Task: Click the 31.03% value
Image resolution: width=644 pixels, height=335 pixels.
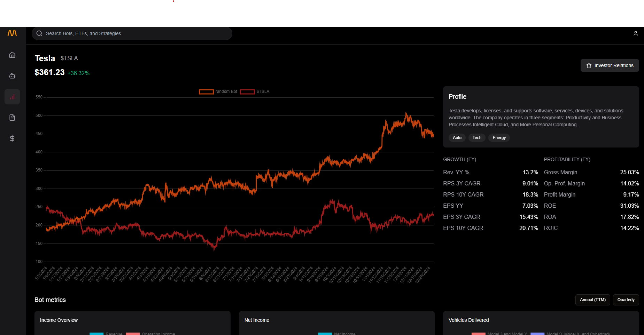Action: pyautogui.click(x=629, y=206)
